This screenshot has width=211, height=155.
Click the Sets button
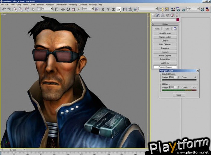[167, 29]
